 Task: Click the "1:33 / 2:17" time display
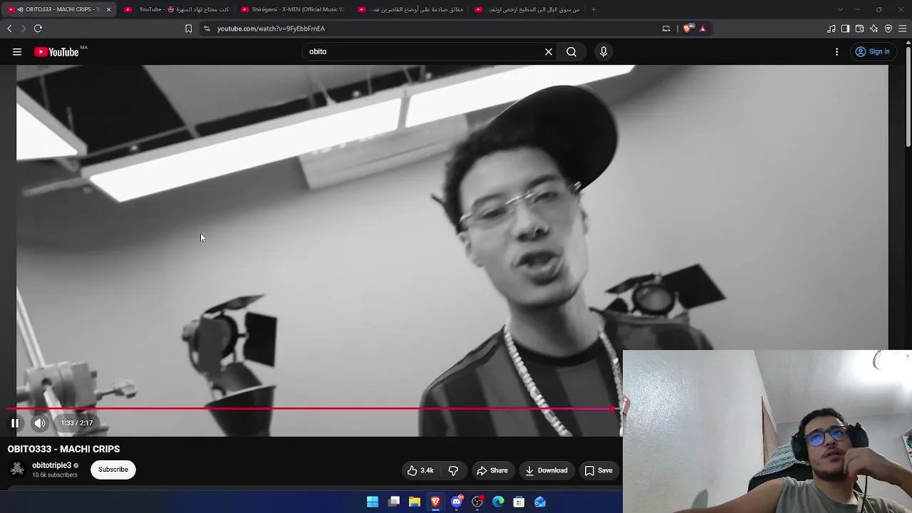(x=77, y=423)
